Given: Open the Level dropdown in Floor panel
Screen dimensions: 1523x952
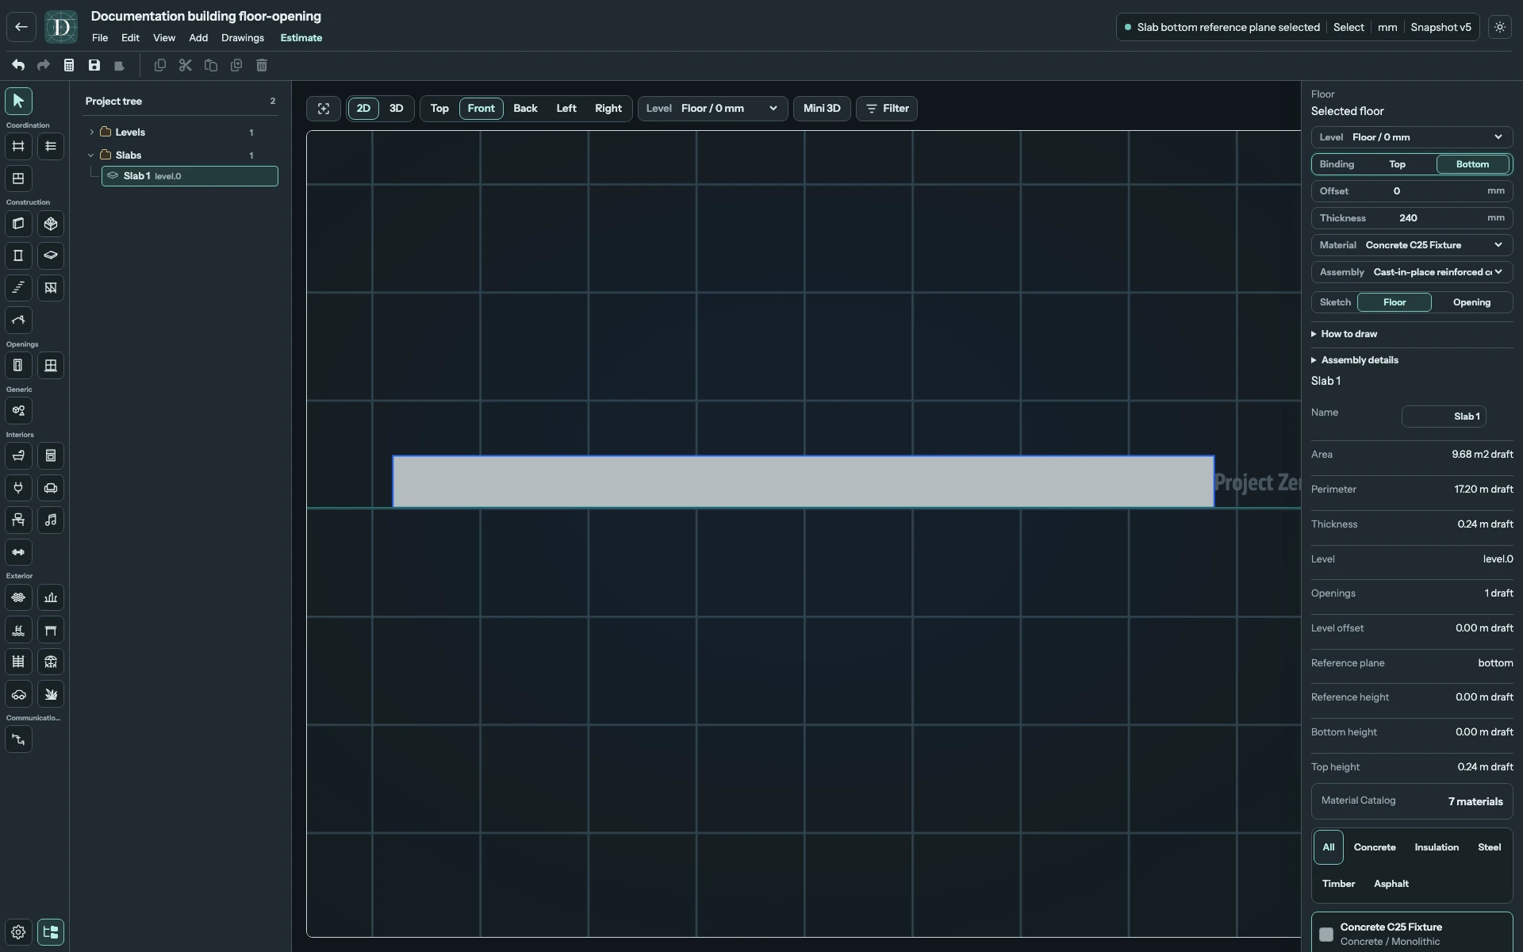Looking at the screenshot, I should 1411,137.
